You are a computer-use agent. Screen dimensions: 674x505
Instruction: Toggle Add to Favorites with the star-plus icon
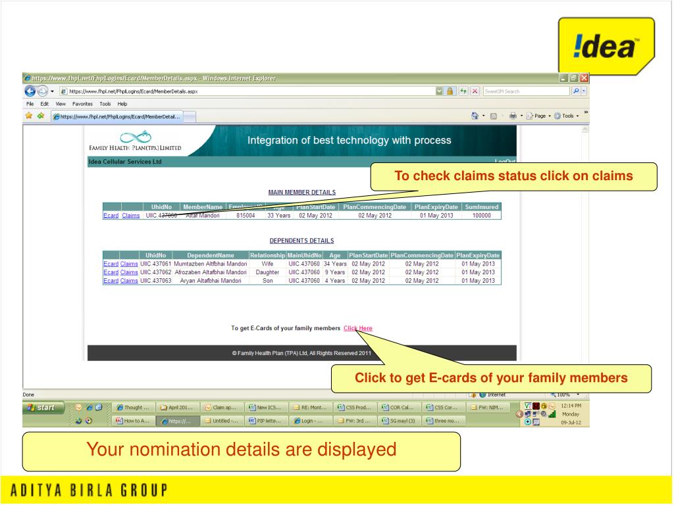point(40,114)
